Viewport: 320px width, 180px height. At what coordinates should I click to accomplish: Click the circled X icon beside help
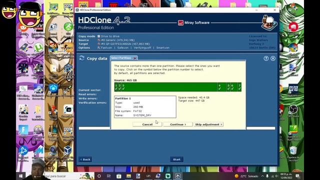coord(273,58)
